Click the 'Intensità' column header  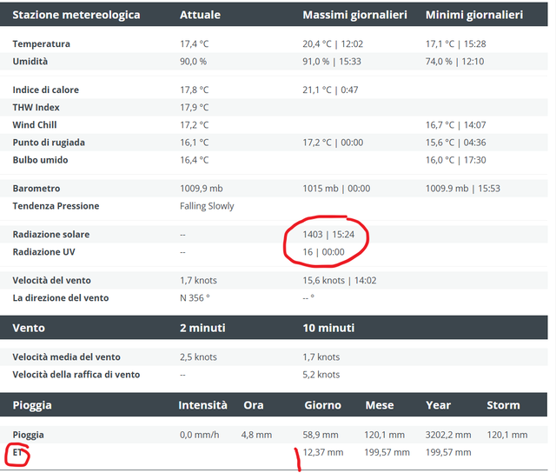click(202, 405)
